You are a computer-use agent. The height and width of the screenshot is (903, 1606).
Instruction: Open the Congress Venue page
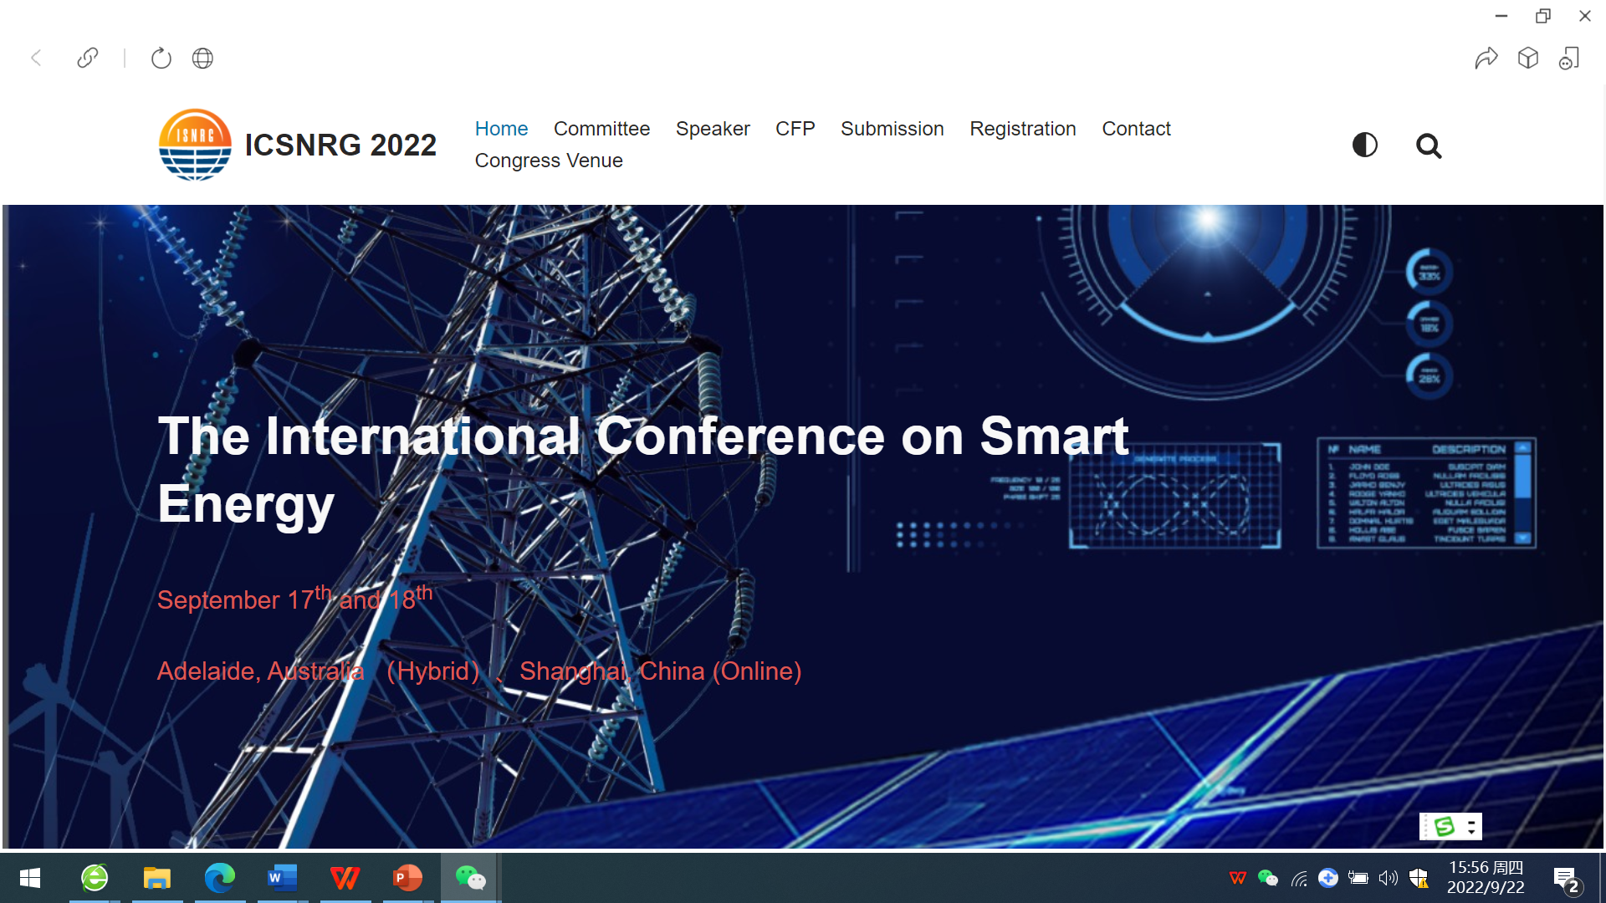pos(549,161)
